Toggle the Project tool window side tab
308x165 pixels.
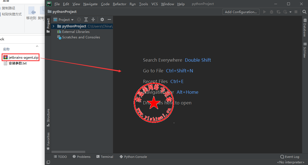[48, 25]
